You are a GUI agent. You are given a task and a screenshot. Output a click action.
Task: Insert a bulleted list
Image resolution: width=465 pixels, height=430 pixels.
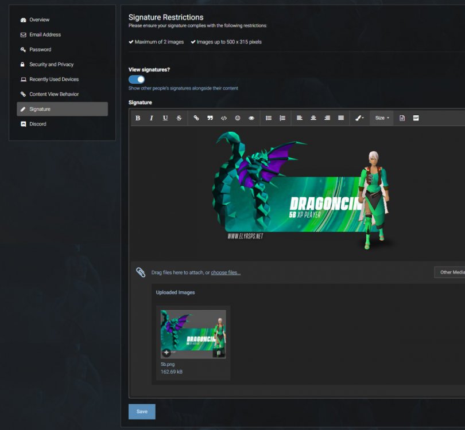(x=269, y=118)
